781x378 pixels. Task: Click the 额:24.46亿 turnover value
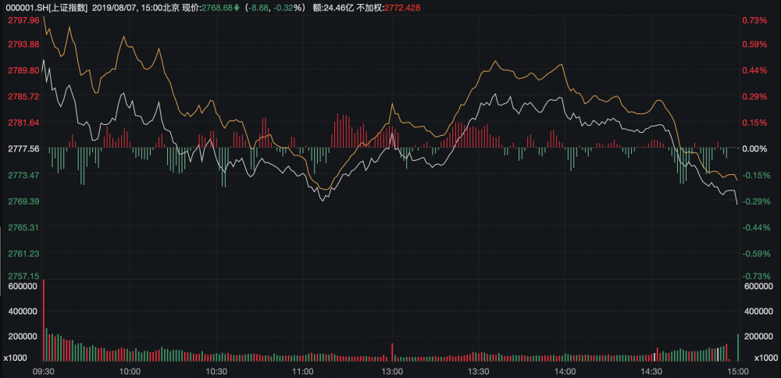(x=333, y=8)
